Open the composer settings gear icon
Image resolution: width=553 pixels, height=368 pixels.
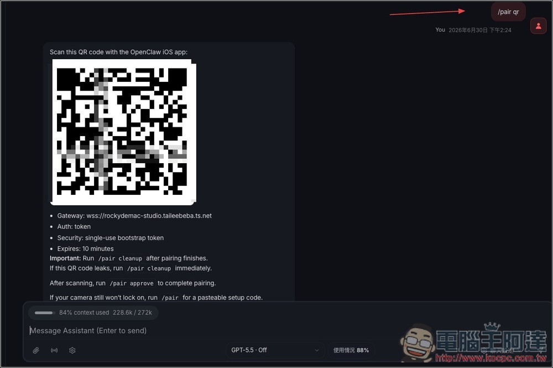[x=72, y=350]
